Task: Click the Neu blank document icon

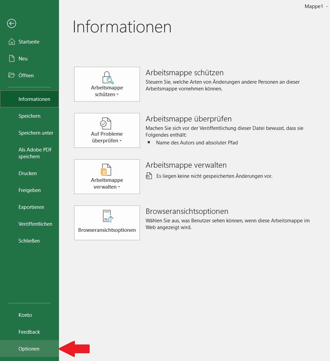Action: [x=12, y=59]
